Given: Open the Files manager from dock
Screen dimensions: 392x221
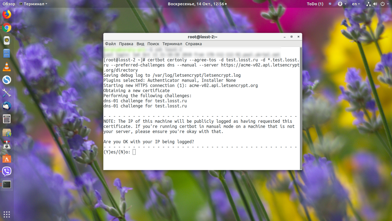Looking at the screenshot, I should pos(7,53).
